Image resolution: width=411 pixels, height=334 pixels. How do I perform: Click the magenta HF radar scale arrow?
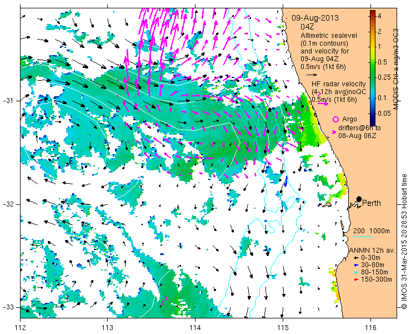click(323, 104)
